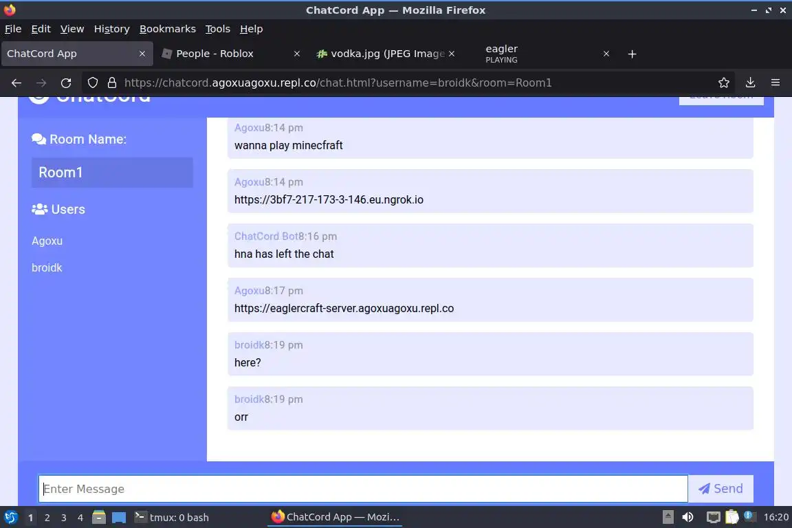Open the History menu

tap(111, 29)
